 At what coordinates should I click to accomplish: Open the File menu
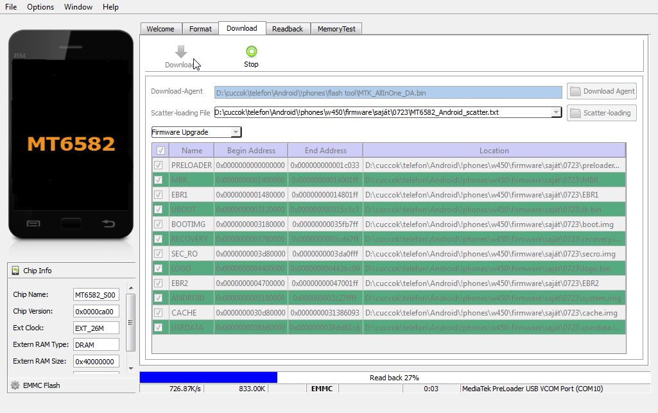click(x=11, y=6)
